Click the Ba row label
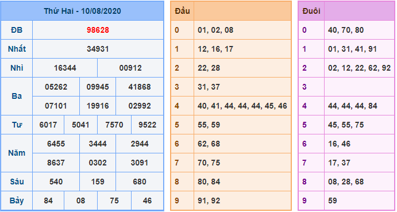The image size is (397, 212). [x=17, y=97]
